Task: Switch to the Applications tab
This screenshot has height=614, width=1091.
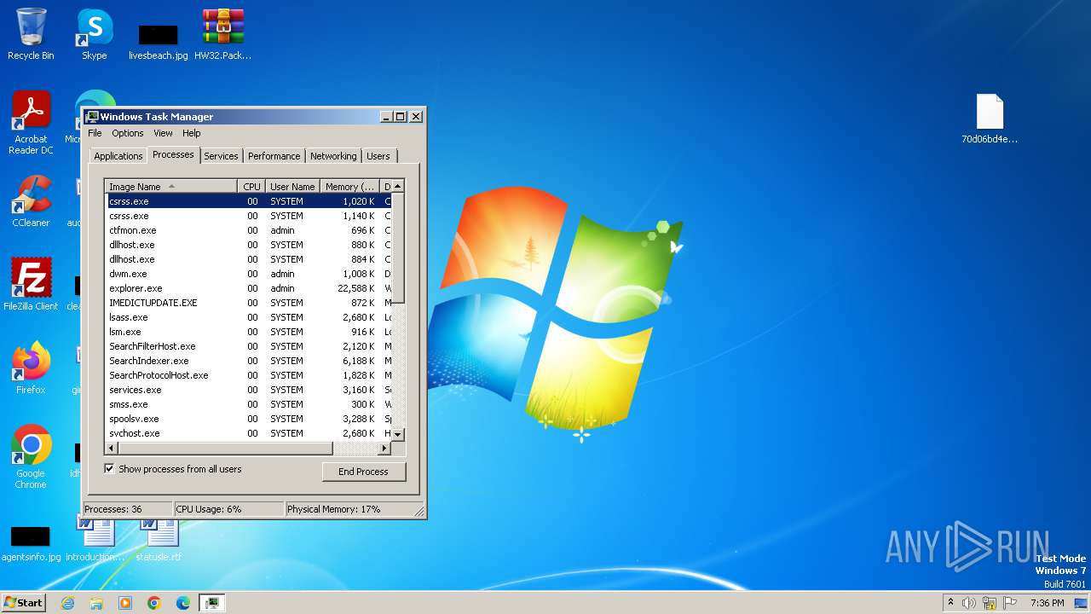Action: click(118, 156)
